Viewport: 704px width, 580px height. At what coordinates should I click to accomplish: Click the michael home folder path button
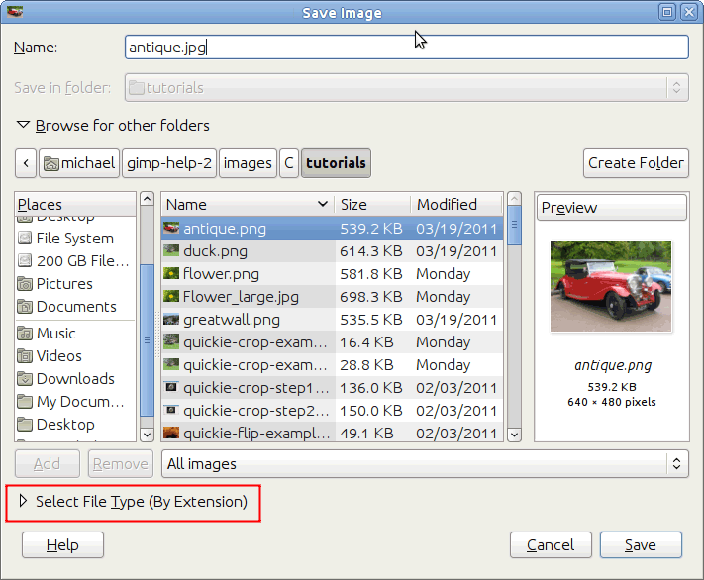coord(79,163)
